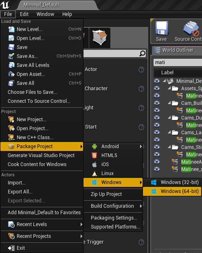Viewport: 202px width, 253px height.
Task: Toggle visibility of Matinee_s actor
Action: 157,169
